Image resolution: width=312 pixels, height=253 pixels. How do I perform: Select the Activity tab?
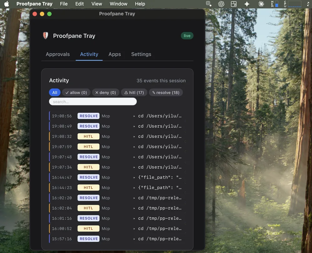click(x=89, y=54)
